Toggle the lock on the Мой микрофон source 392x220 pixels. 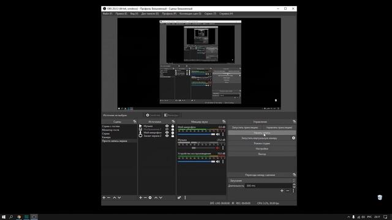coord(173,133)
